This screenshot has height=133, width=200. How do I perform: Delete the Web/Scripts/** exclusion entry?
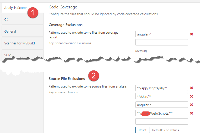(191, 113)
